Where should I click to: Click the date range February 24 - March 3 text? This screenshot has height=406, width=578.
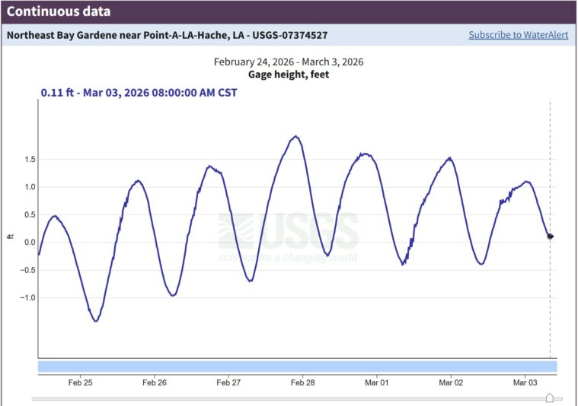click(289, 62)
